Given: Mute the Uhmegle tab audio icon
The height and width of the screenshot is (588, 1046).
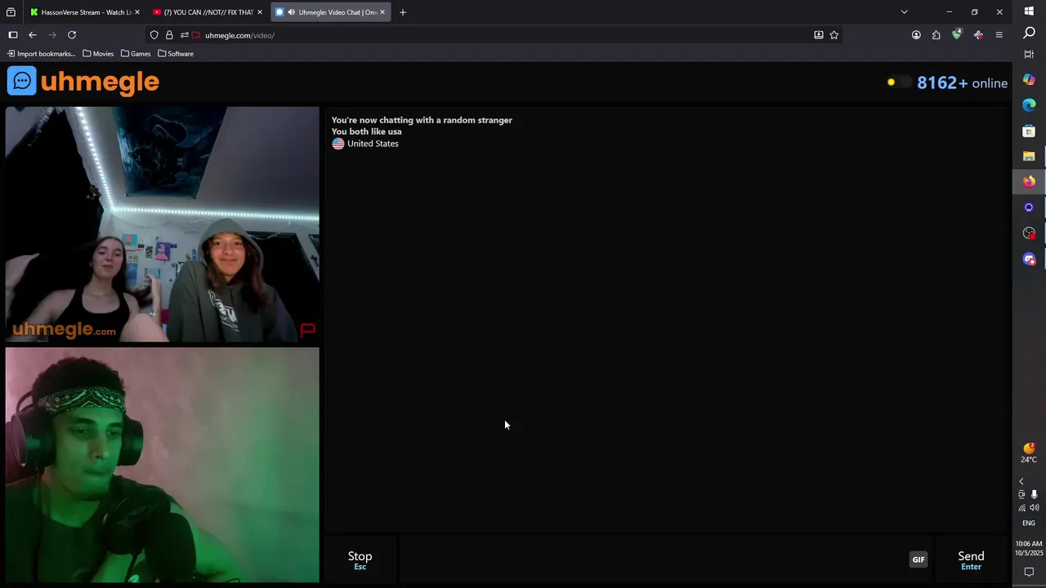Looking at the screenshot, I should click(291, 12).
